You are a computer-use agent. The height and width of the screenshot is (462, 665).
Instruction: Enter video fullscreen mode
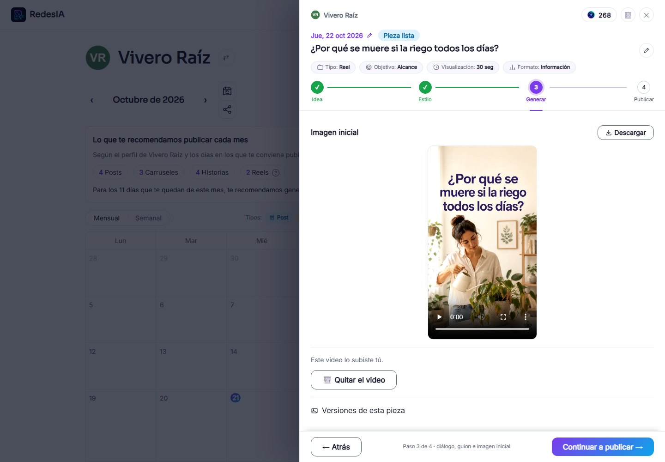(x=503, y=317)
